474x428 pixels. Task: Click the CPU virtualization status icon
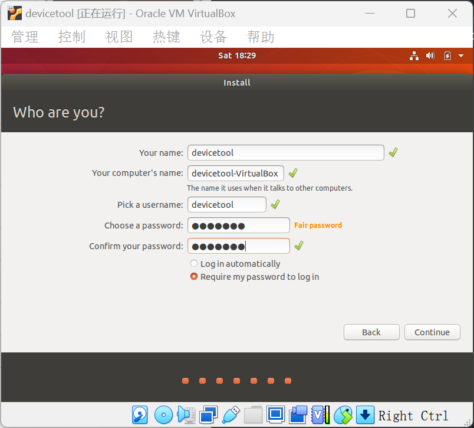point(321,414)
